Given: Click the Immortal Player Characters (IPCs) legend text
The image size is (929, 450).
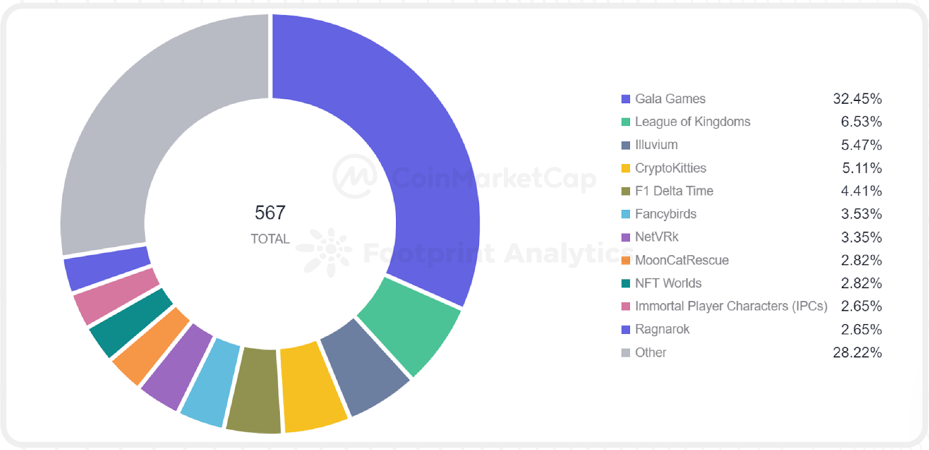Looking at the screenshot, I should (730, 306).
